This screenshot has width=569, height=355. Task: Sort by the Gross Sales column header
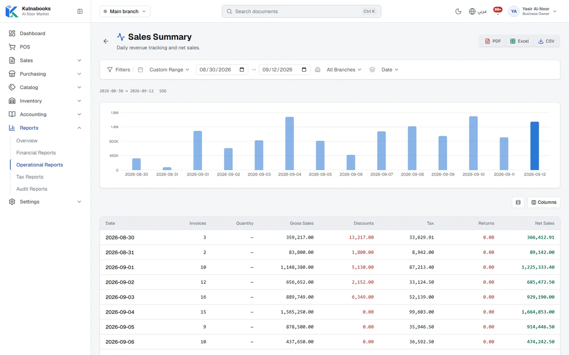coord(301,223)
